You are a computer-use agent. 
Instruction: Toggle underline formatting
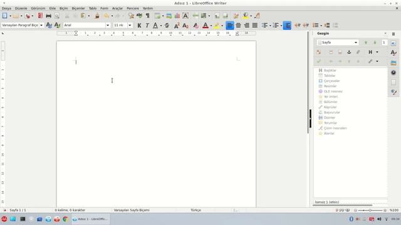click(x=155, y=25)
